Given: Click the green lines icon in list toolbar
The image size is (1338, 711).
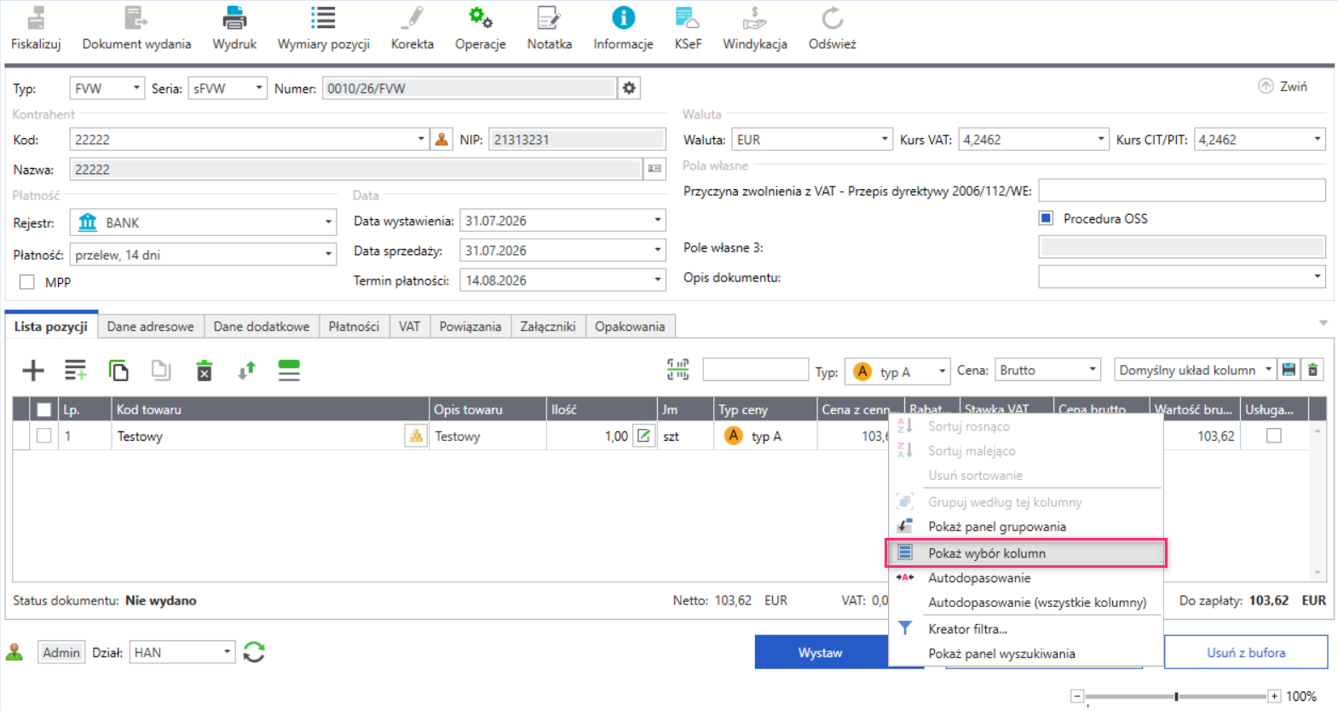Looking at the screenshot, I should coord(289,370).
